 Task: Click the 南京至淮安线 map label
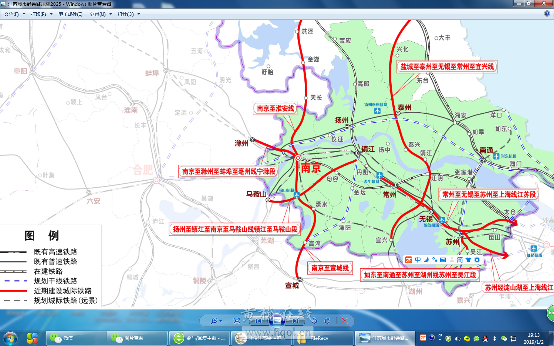click(275, 108)
